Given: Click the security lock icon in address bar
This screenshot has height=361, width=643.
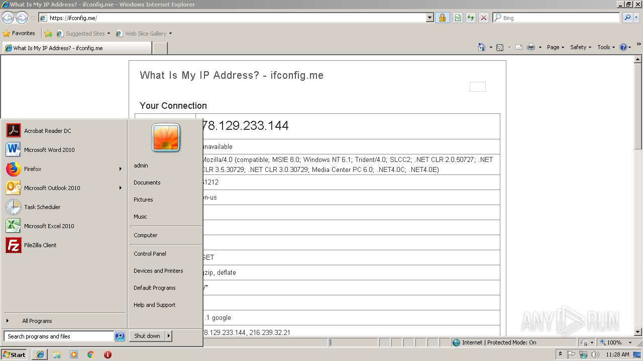Looking at the screenshot, I should pyautogui.click(x=442, y=18).
